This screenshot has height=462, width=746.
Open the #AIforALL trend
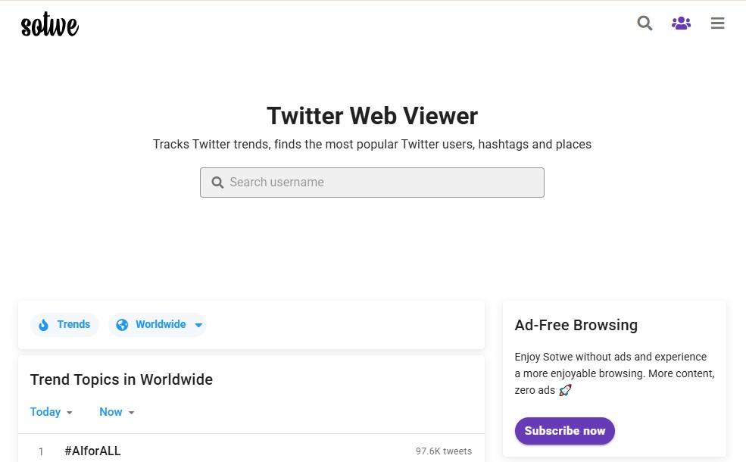tap(92, 451)
